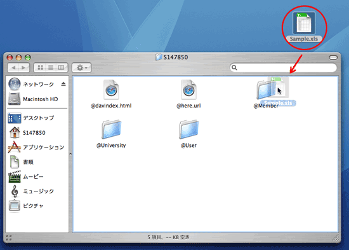This screenshot has height=250, width=349.
Task: Open the デスクトップ sidebar icon
Action: 14,118
